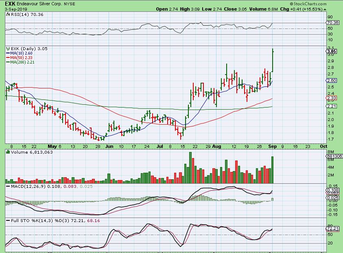Click the 3.05 last price tag
Image resolution: width=343 pixels, height=253 pixels.
tap(332, 51)
